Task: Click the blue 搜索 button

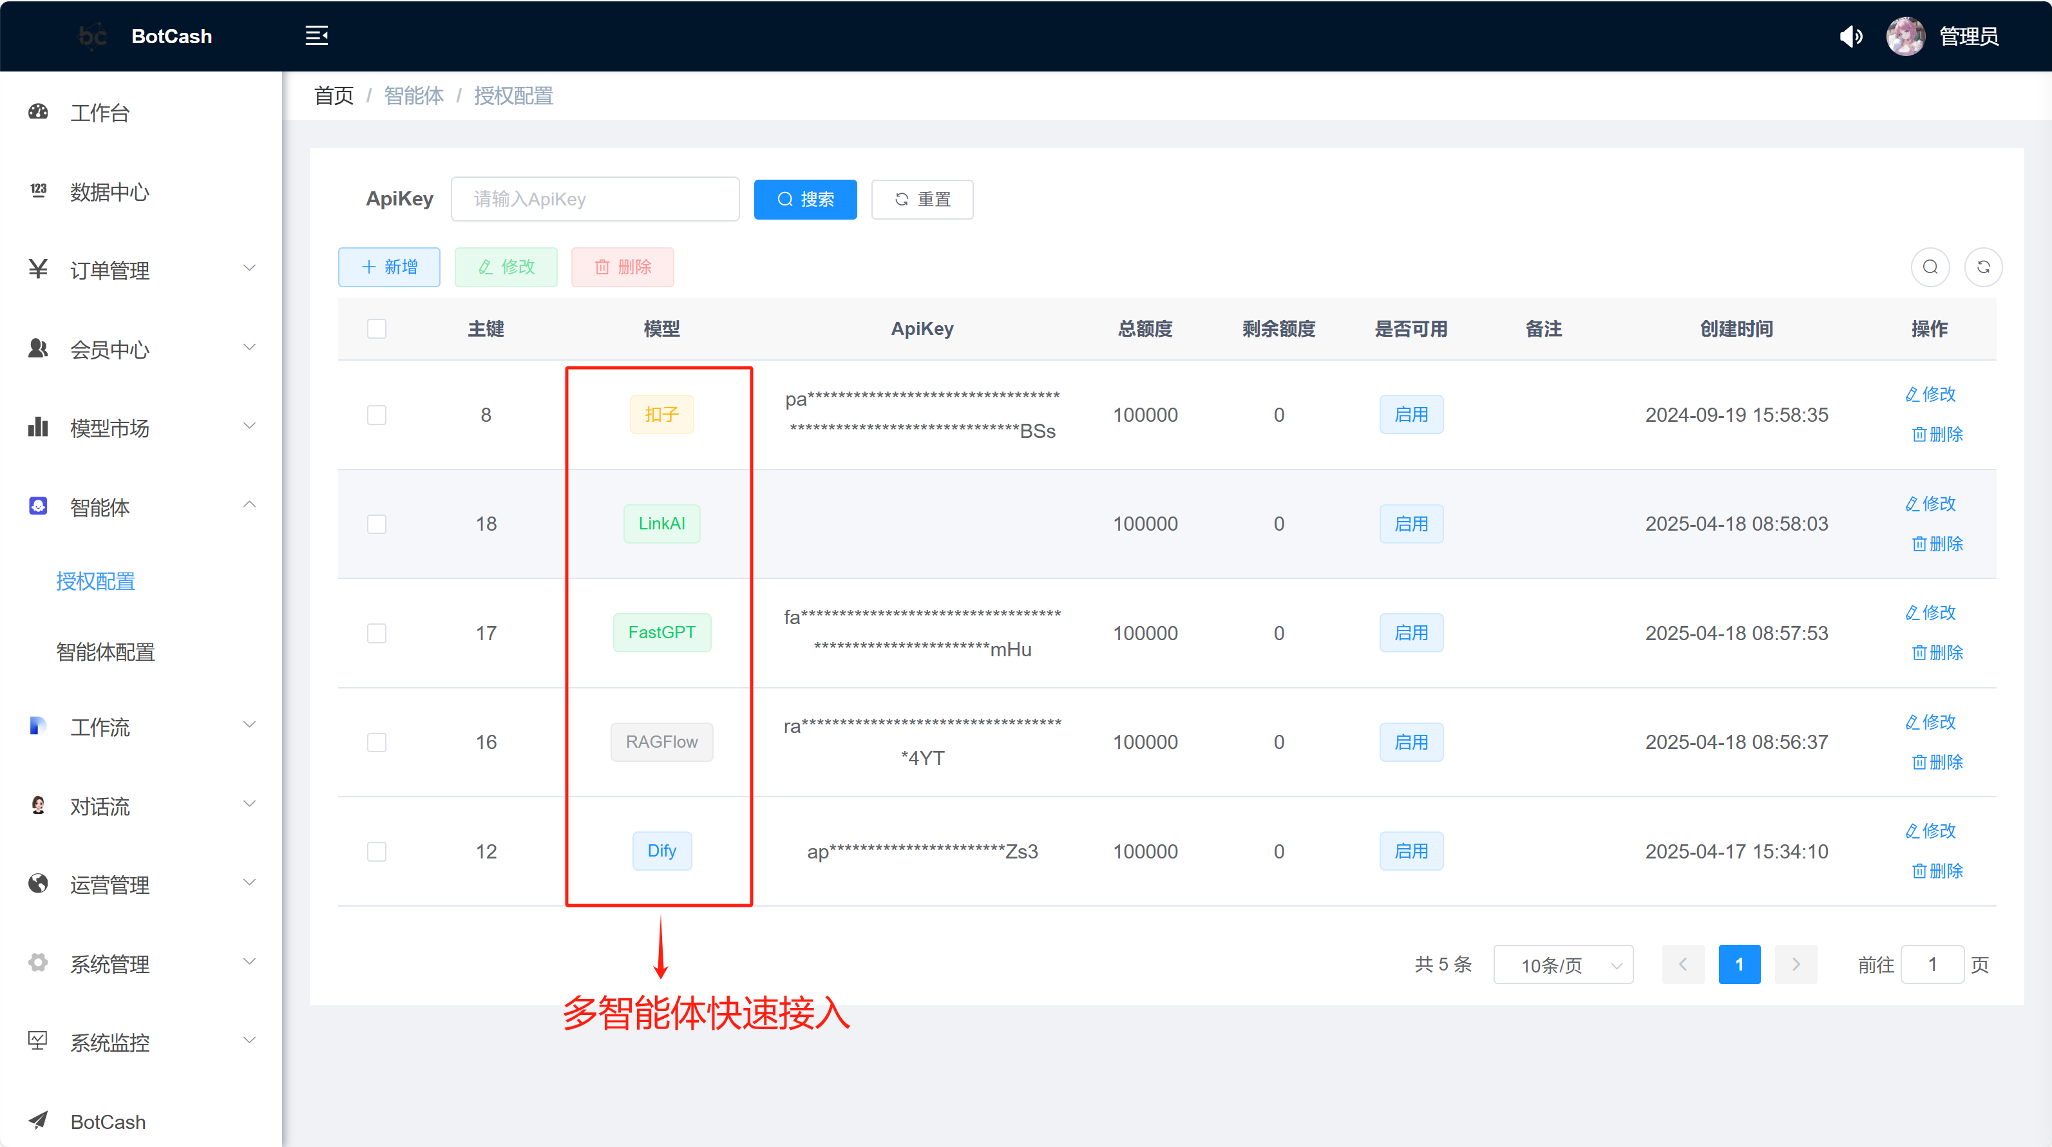Action: 804,199
